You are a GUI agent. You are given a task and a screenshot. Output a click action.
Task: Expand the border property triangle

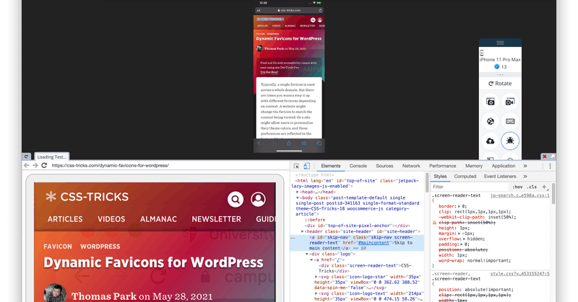(460, 206)
